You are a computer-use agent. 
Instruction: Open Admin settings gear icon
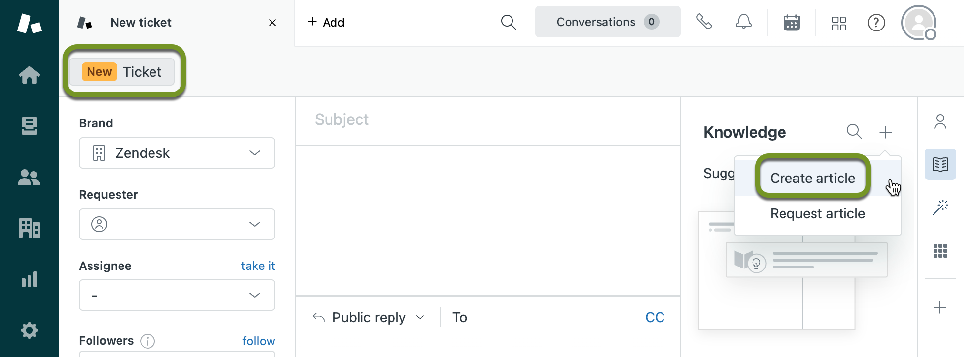(30, 330)
